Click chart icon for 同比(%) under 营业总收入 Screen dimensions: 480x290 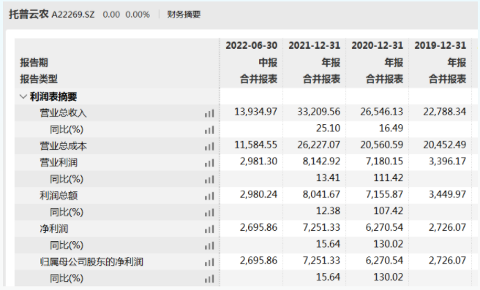point(209,130)
